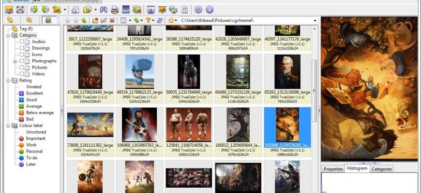This screenshot has height=193, width=421.
Task: Create a new folder
Action: tap(95, 21)
